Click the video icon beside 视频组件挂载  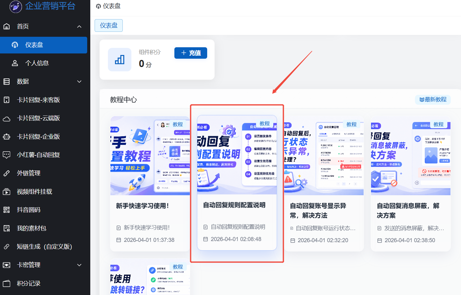pos(6,192)
